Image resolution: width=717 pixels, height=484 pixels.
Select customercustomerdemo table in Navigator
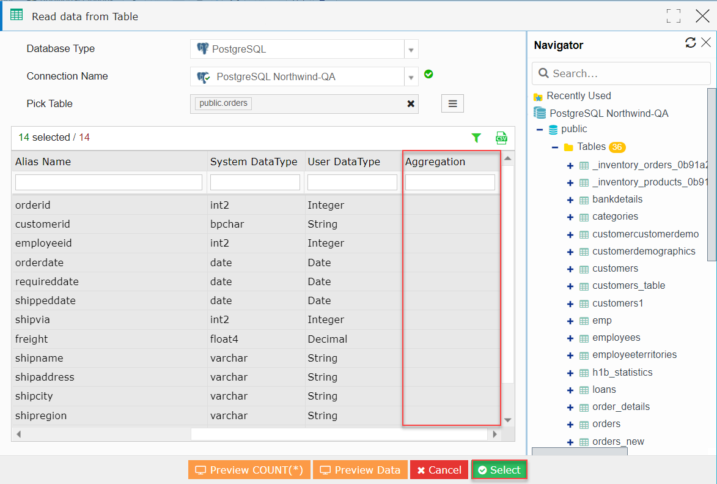[x=645, y=234]
